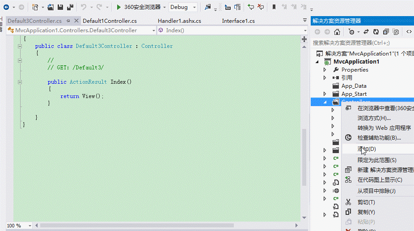Refresh the Solution Explorer

[x=376, y=32]
